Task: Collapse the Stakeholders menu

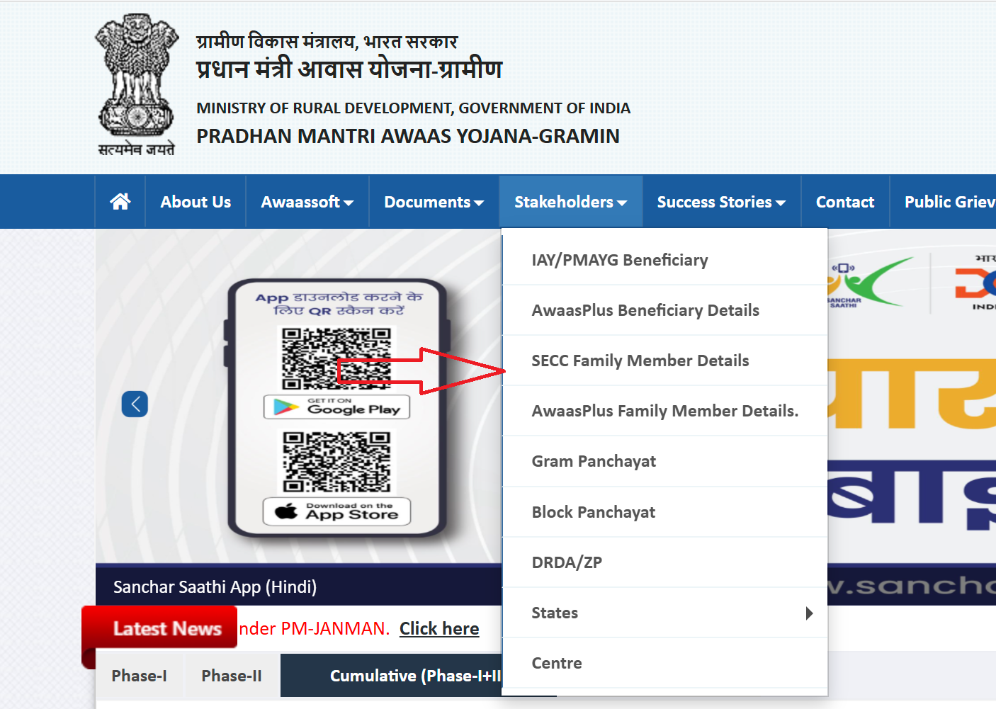Action: point(571,202)
